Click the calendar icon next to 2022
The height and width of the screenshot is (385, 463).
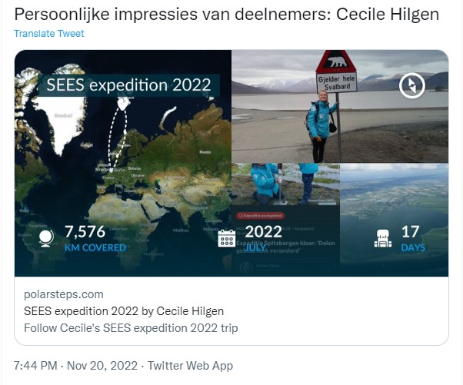[x=227, y=237]
